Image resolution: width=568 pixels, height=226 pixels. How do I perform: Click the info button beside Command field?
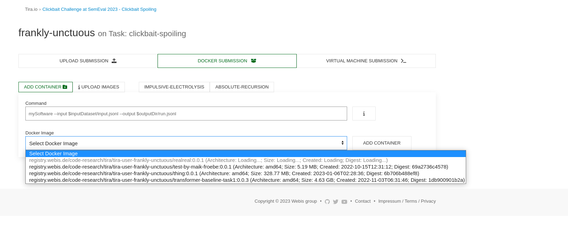[x=364, y=114]
